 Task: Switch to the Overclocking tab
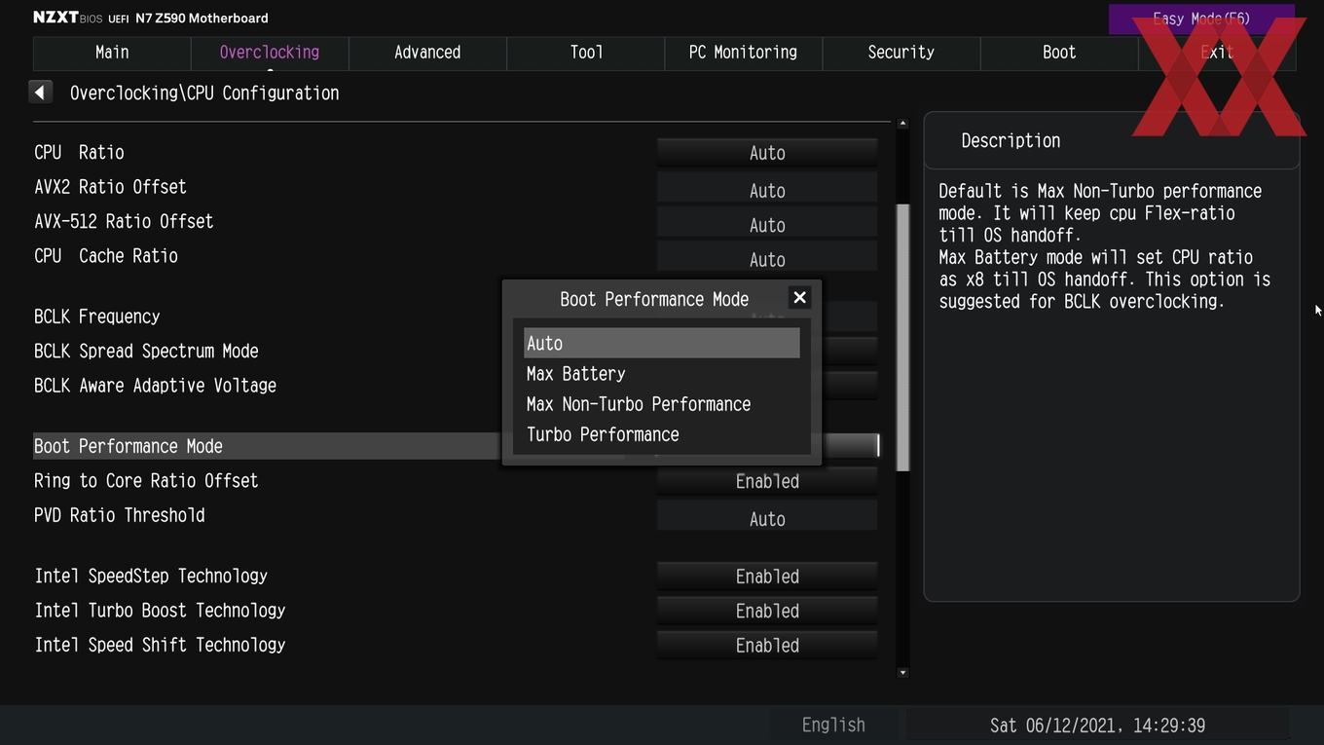coord(270,53)
